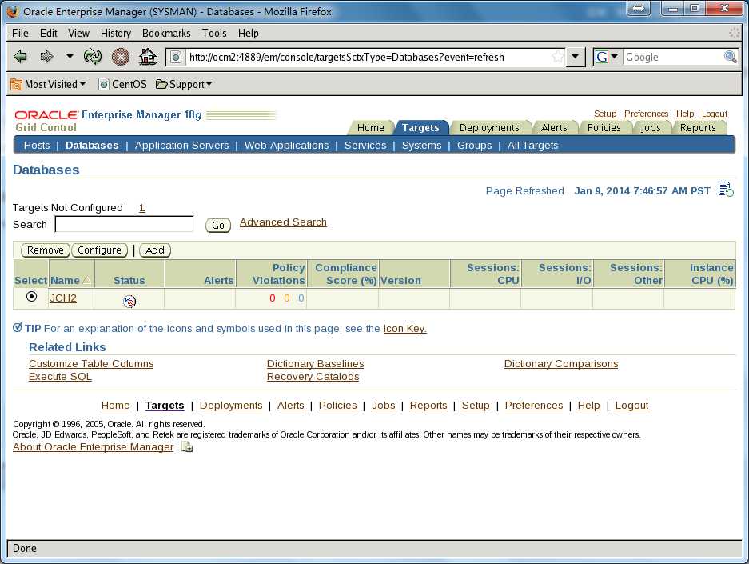Viewport: 749px width, 564px height.
Task: Focus the Google search box
Action: click(x=672, y=58)
